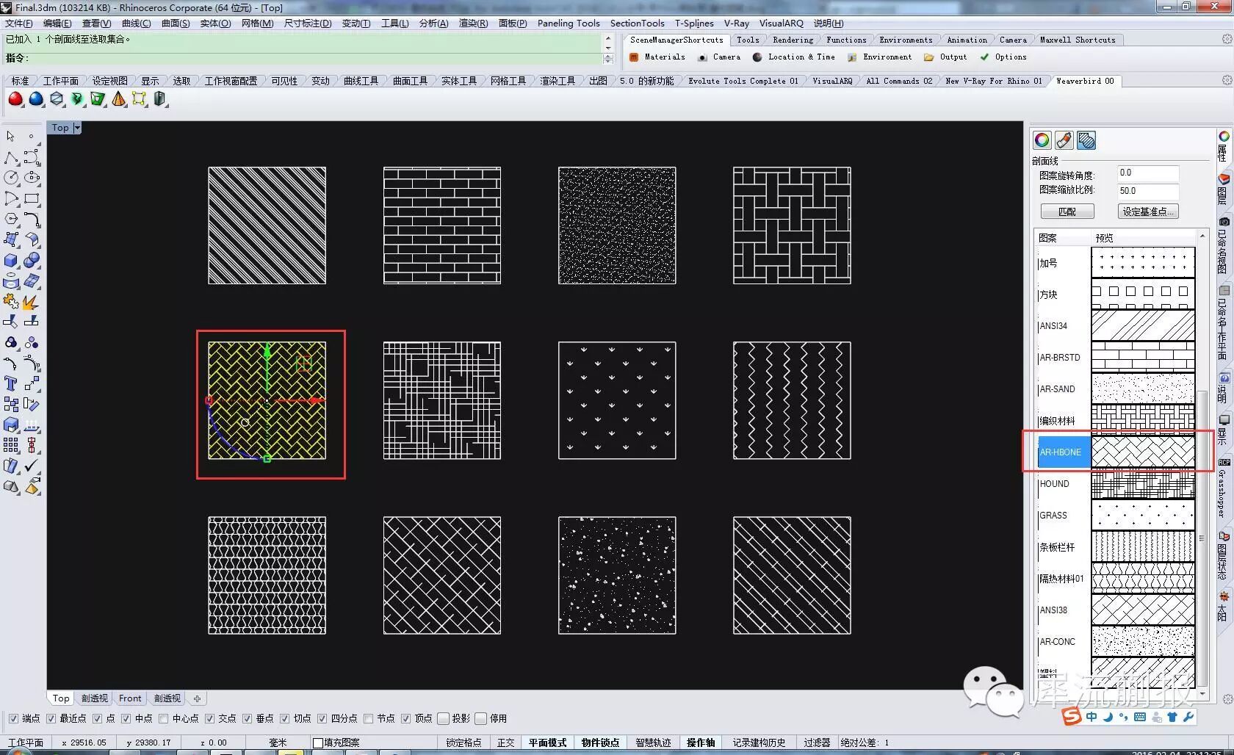
Task: Disable the 端点 end snap checkbox
Action: 13,718
